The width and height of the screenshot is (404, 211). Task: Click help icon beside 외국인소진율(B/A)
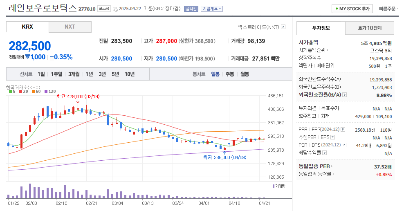(x=344, y=95)
